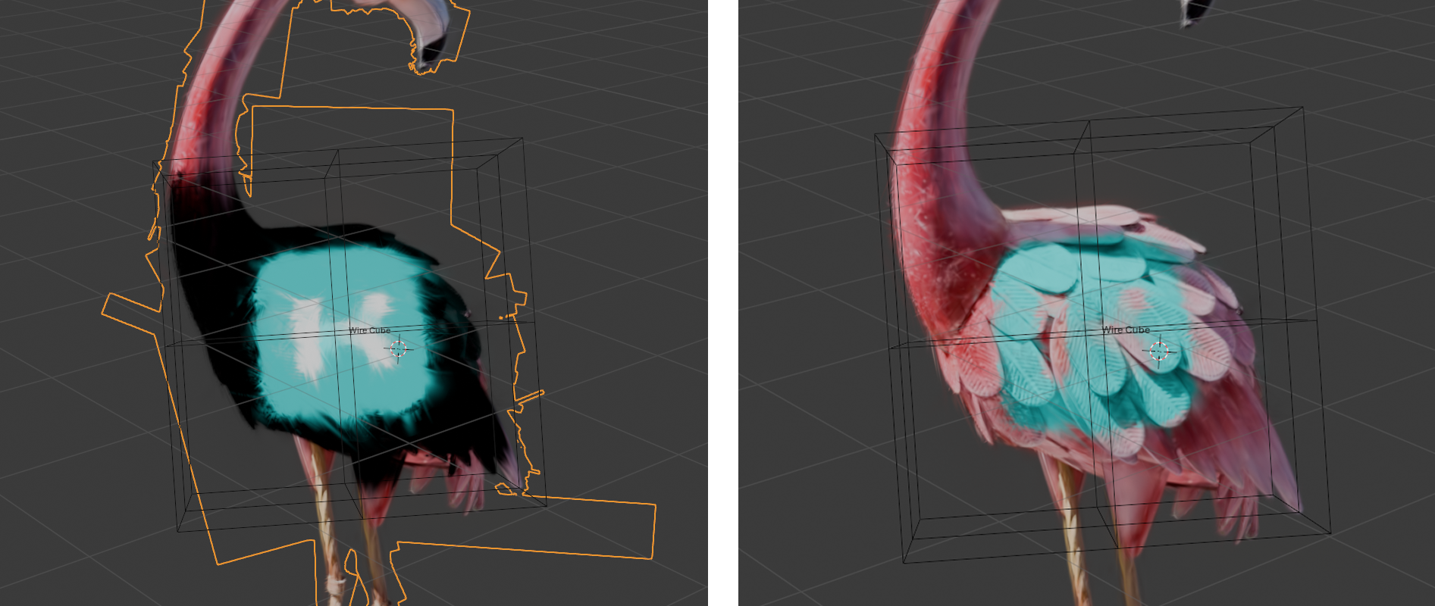
Task: Click the left flamingo's legs
Action: coord(326,515)
